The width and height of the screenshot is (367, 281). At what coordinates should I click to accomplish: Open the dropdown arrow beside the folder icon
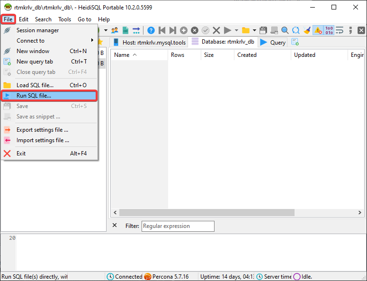254,30
